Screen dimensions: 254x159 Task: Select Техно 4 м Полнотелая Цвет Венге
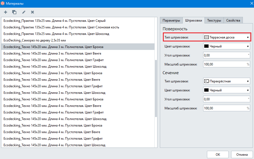[x=78, y=106]
